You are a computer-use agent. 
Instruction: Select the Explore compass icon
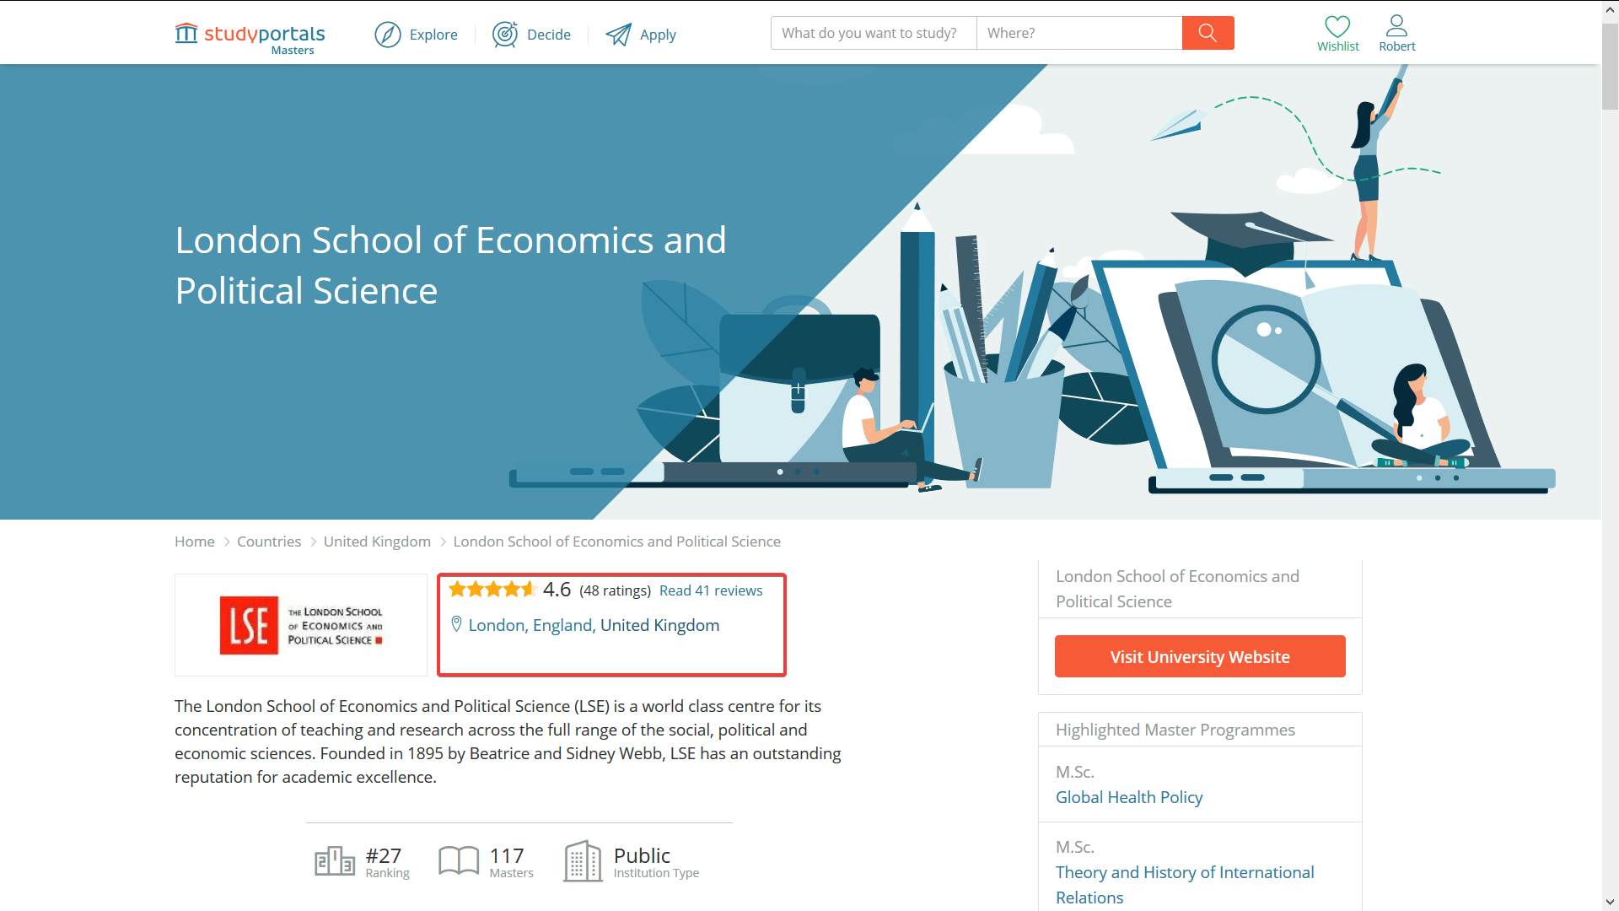click(x=387, y=35)
